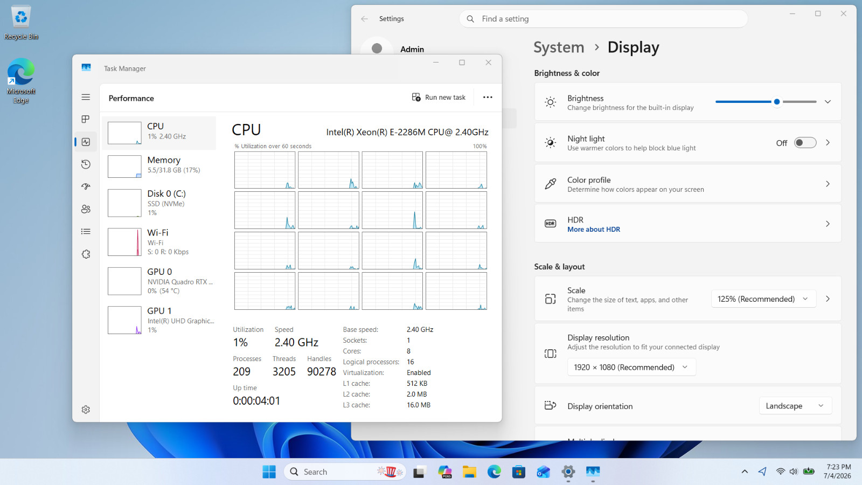
Task: Show hidden system tray icons
Action: coord(745,472)
